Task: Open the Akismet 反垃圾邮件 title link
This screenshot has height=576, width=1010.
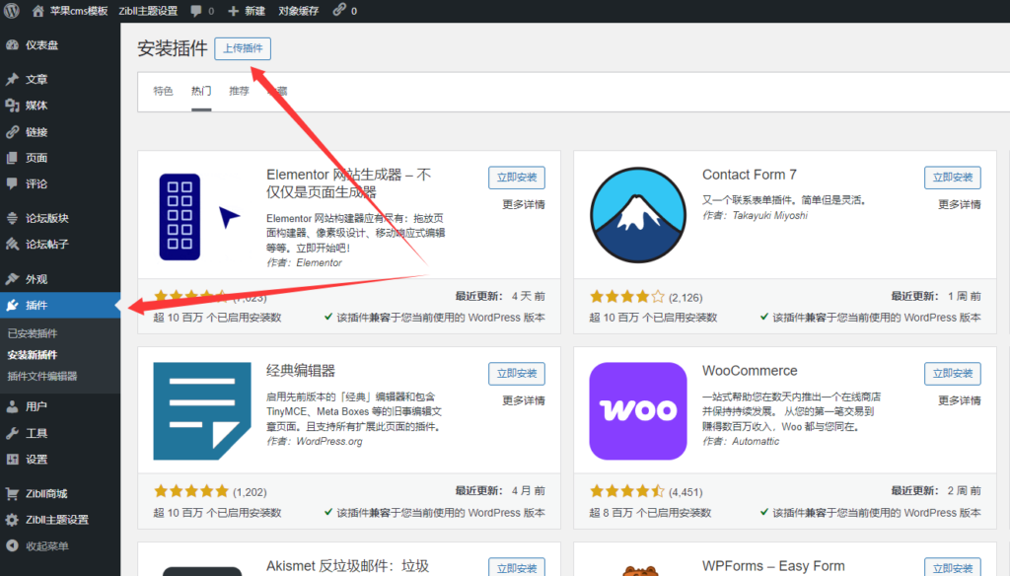Action: pyautogui.click(x=348, y=566)
